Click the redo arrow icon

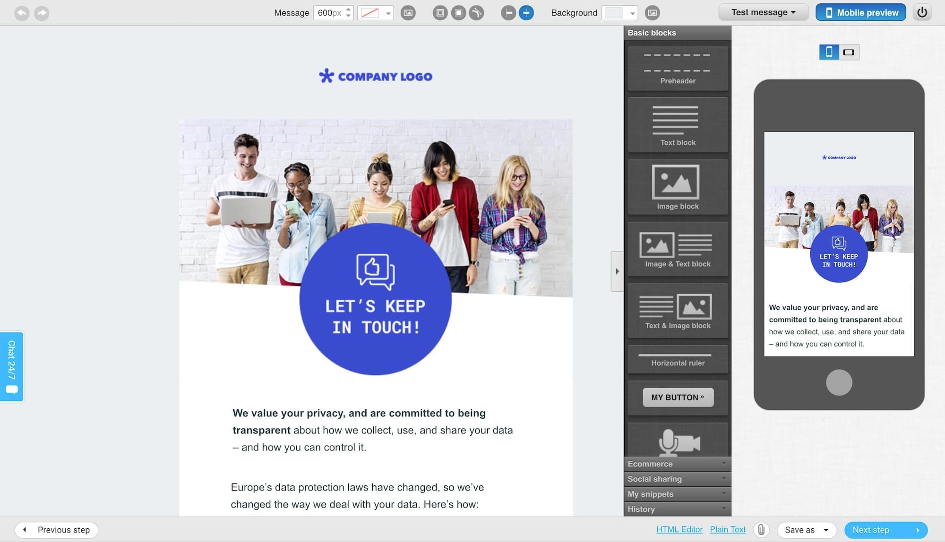point(42,13)
